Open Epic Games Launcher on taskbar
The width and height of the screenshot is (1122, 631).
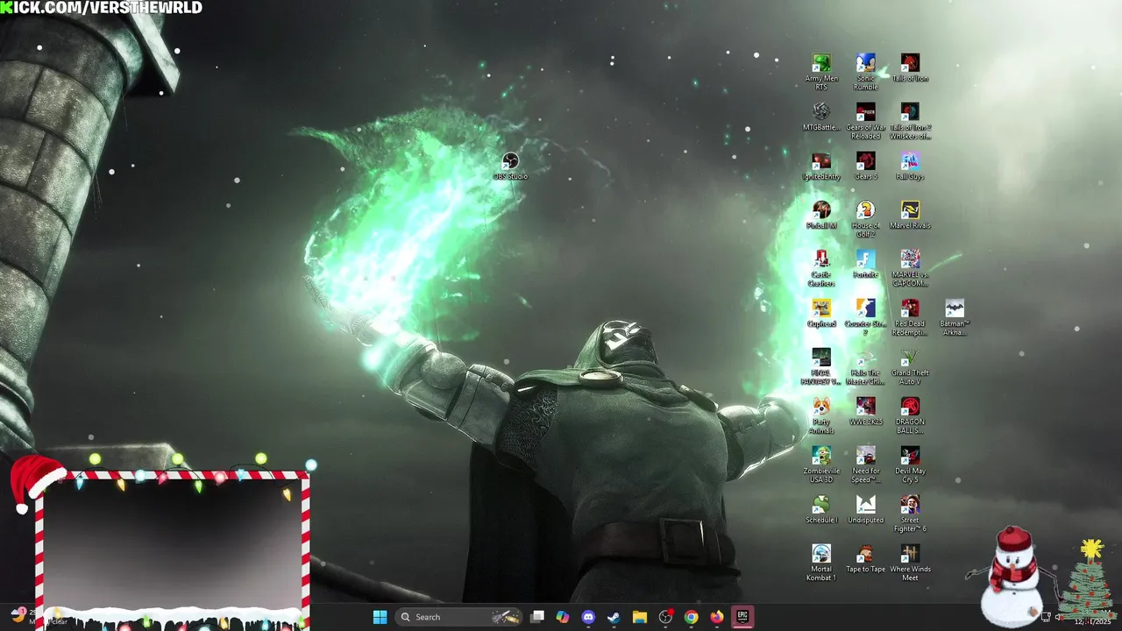pyautogui.click(x=742, y=617)
